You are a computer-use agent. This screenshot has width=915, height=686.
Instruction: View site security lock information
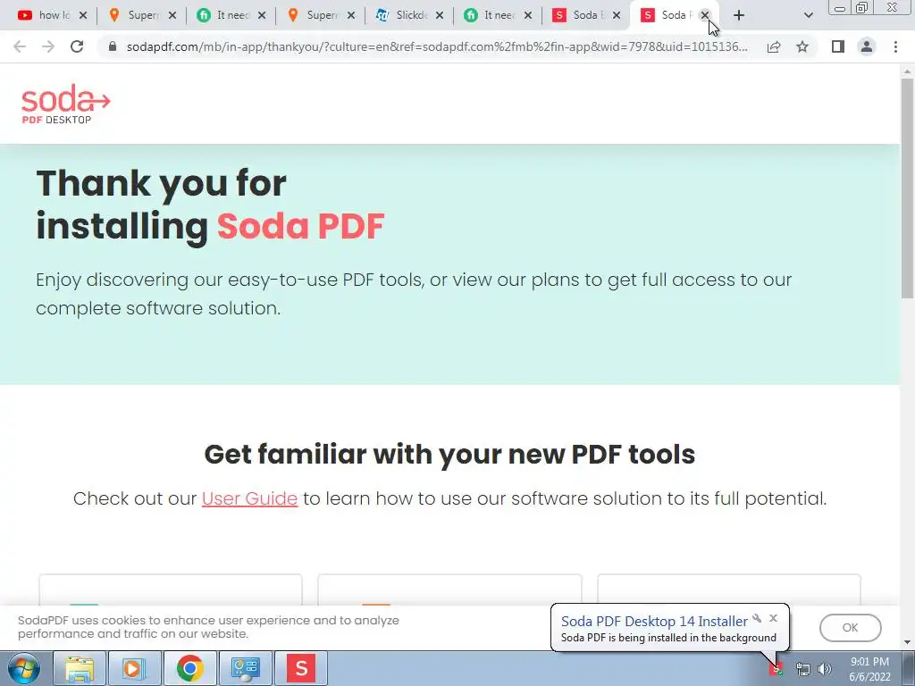[113, 46]
